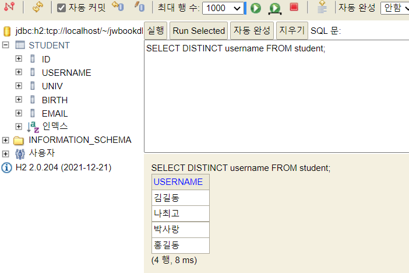Toggle the 자동 커밋 checkbox
This screenshot has height=273, width=409.
(61, 8)
